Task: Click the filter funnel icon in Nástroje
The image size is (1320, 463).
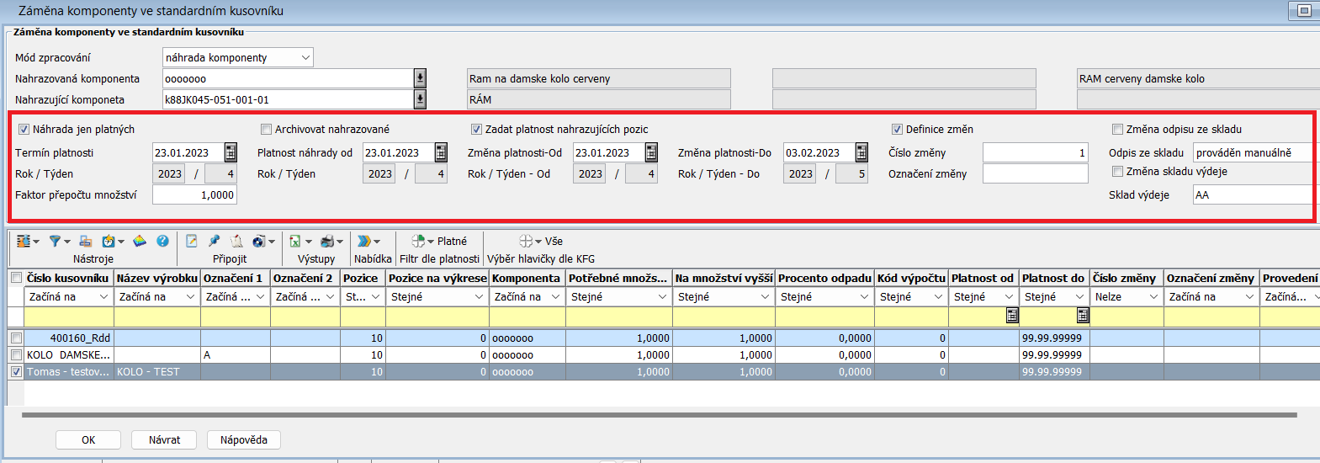Action: pos(55,242)
